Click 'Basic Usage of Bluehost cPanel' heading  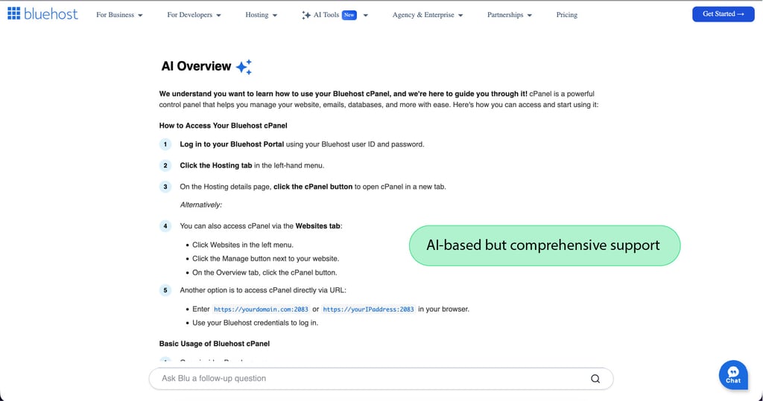click(x=214, y=344)
